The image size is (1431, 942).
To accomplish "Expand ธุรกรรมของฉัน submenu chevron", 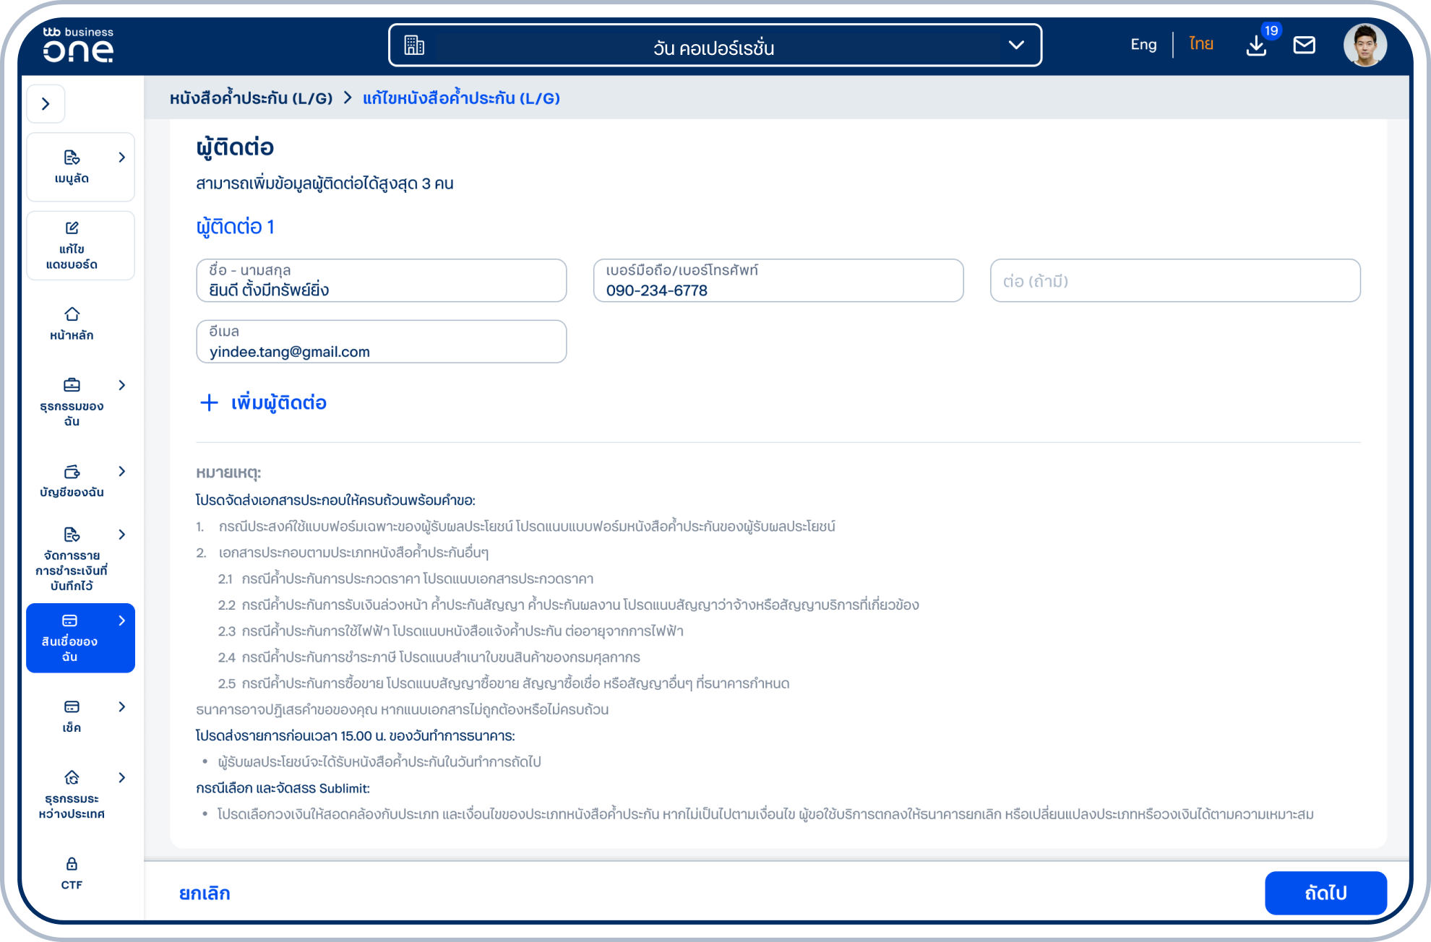I will [121, 385].
